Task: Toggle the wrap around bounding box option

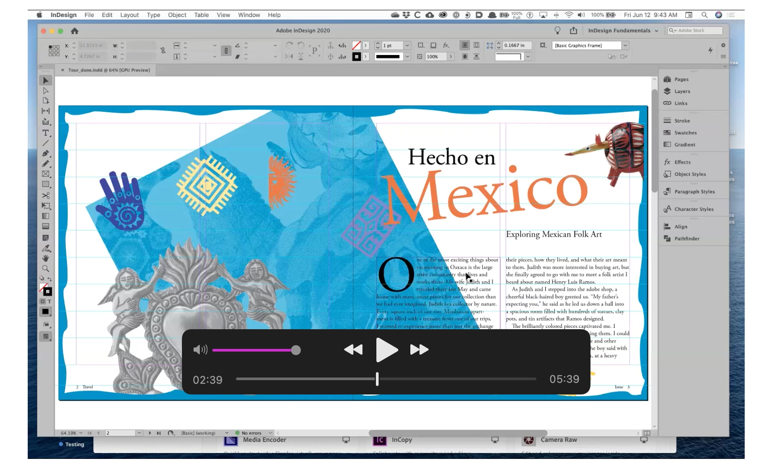Action: point(476,45)
